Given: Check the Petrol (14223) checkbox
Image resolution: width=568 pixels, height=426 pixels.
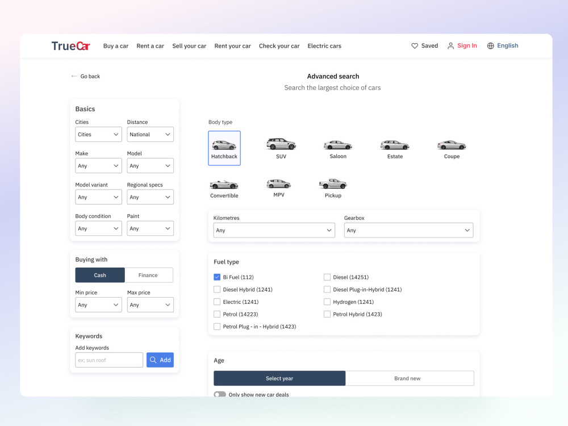Looking at the screenshot, I should point(217,314).
